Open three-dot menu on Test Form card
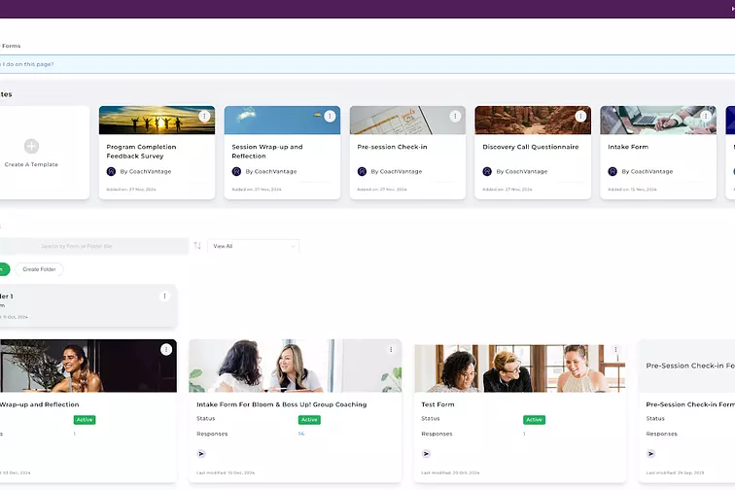The height and width of the screenshot is (490, 735). pyautogui.click(x=616, y=349)
